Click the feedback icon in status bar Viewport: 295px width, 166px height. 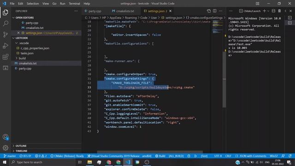coord(283,156)
